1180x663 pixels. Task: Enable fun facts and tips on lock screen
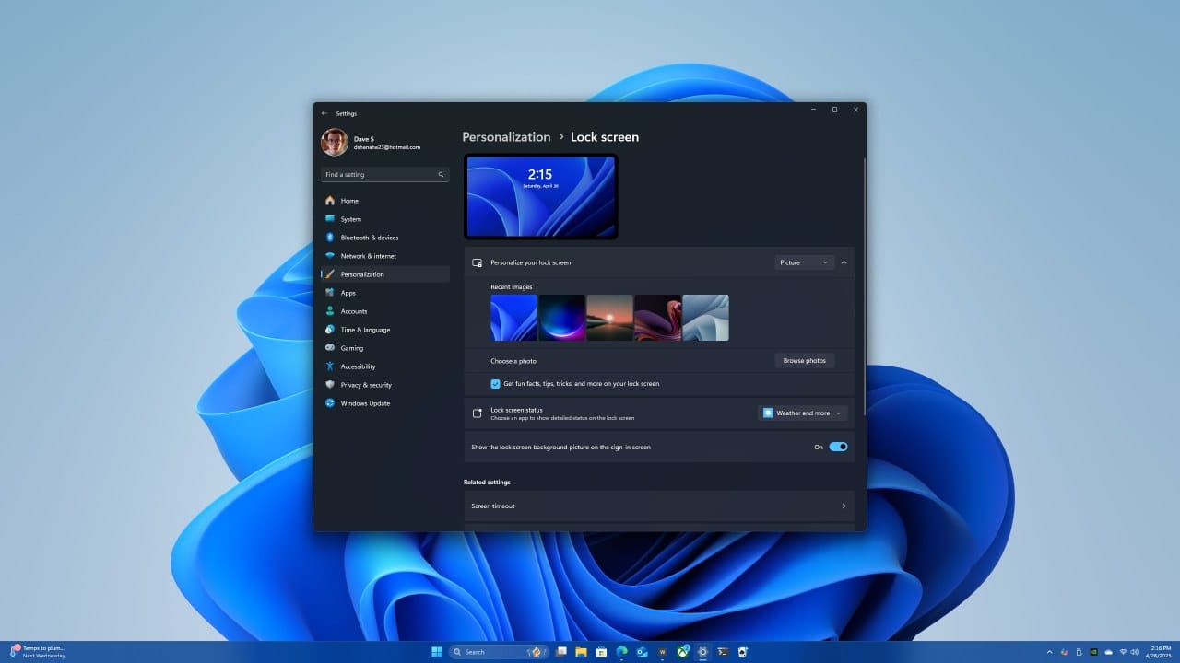496,384
